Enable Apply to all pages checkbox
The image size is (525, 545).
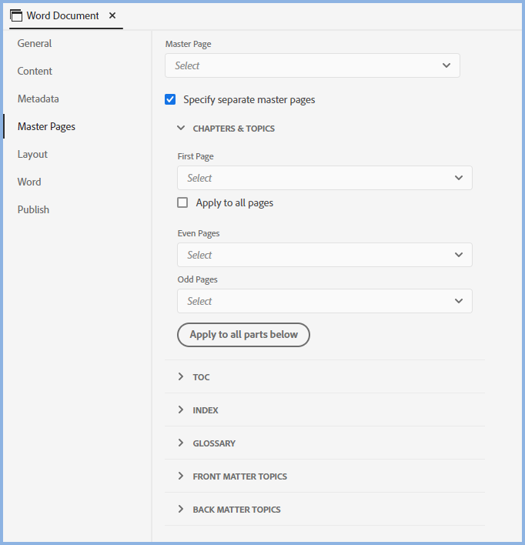click(182, 203)
